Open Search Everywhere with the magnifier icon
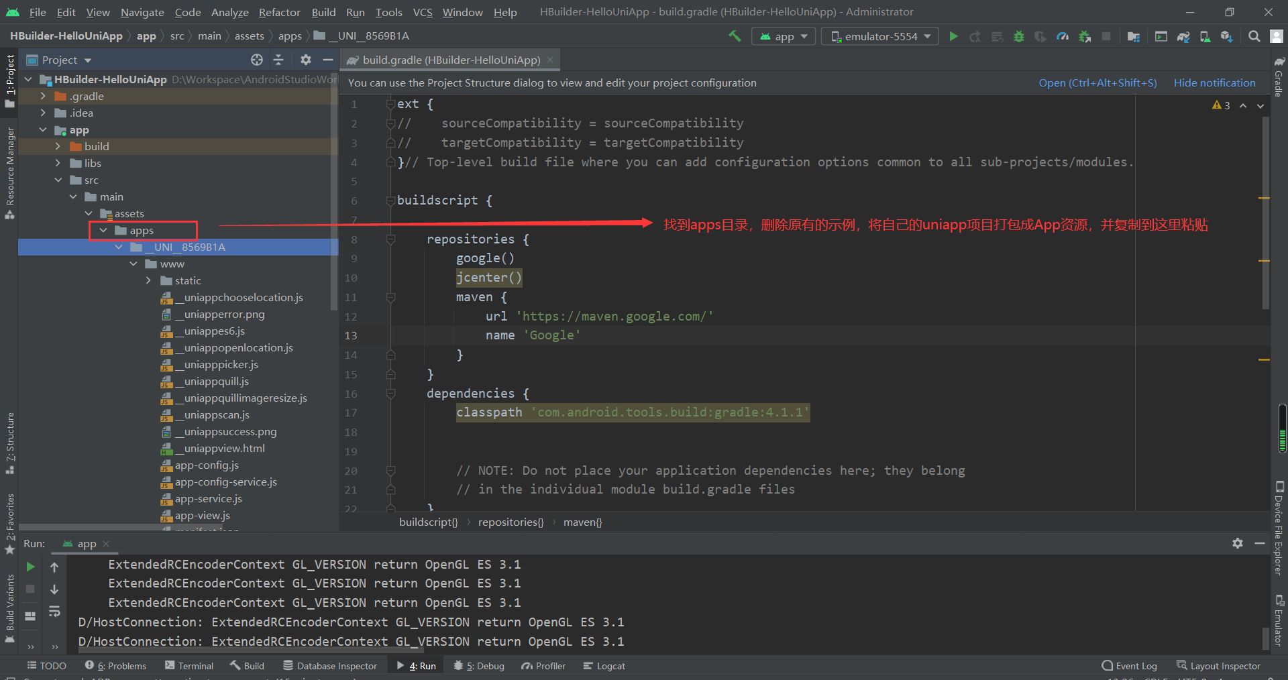Viewport: 1288px width, 680px height. pos(1254,36)
